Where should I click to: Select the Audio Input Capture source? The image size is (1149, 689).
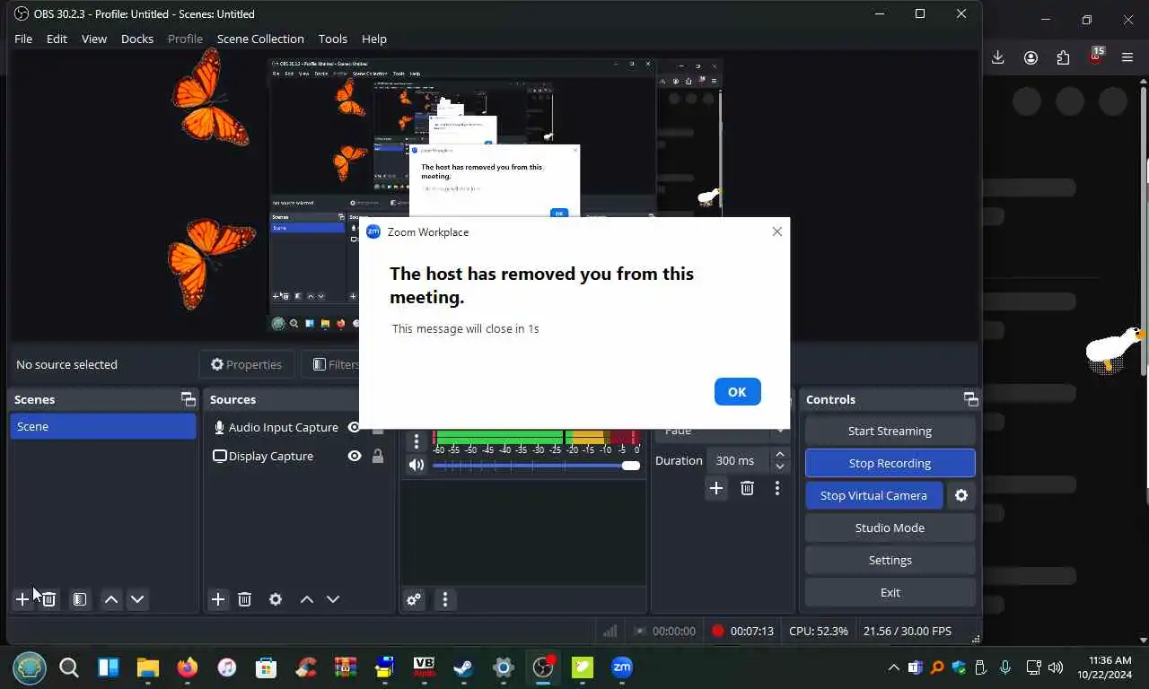pos(283,428)
